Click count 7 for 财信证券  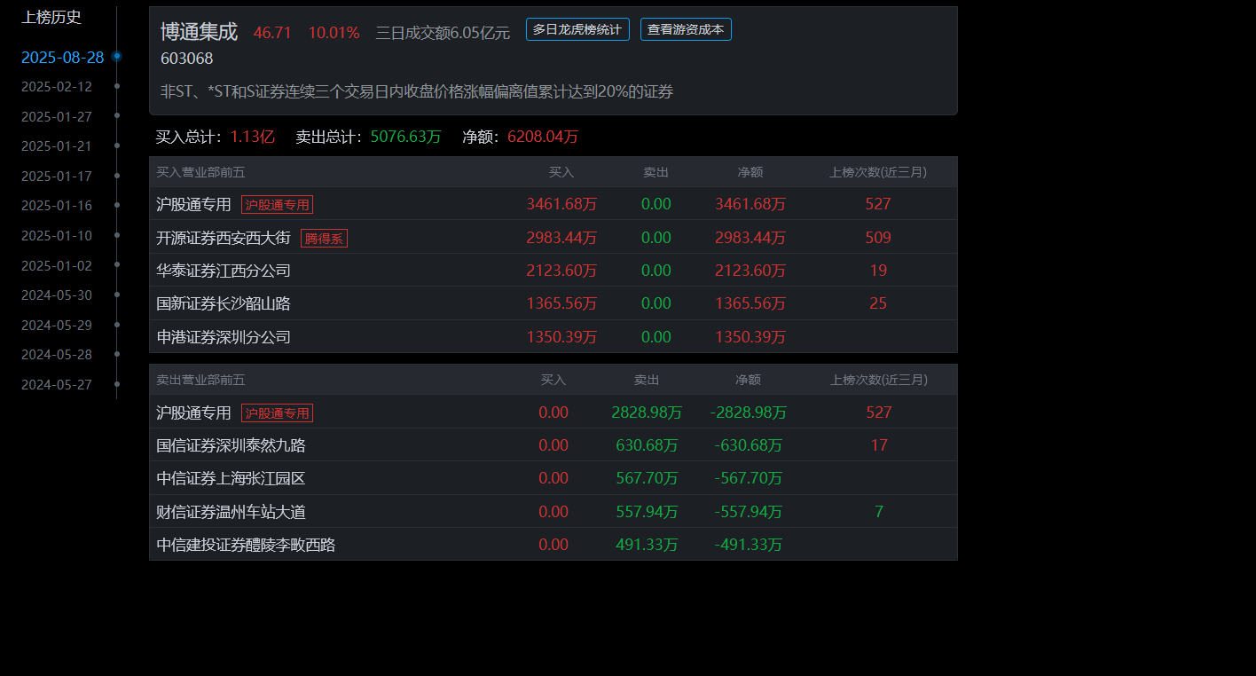pyautogui.click(x=879, y=512)
